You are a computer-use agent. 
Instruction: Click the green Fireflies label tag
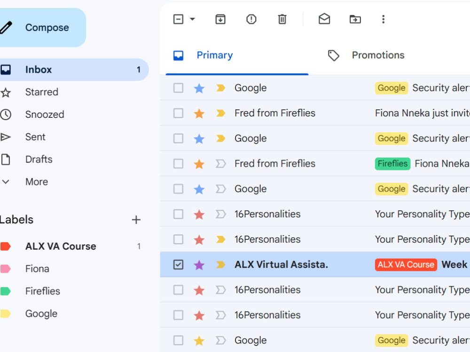(x=5, y=291)
